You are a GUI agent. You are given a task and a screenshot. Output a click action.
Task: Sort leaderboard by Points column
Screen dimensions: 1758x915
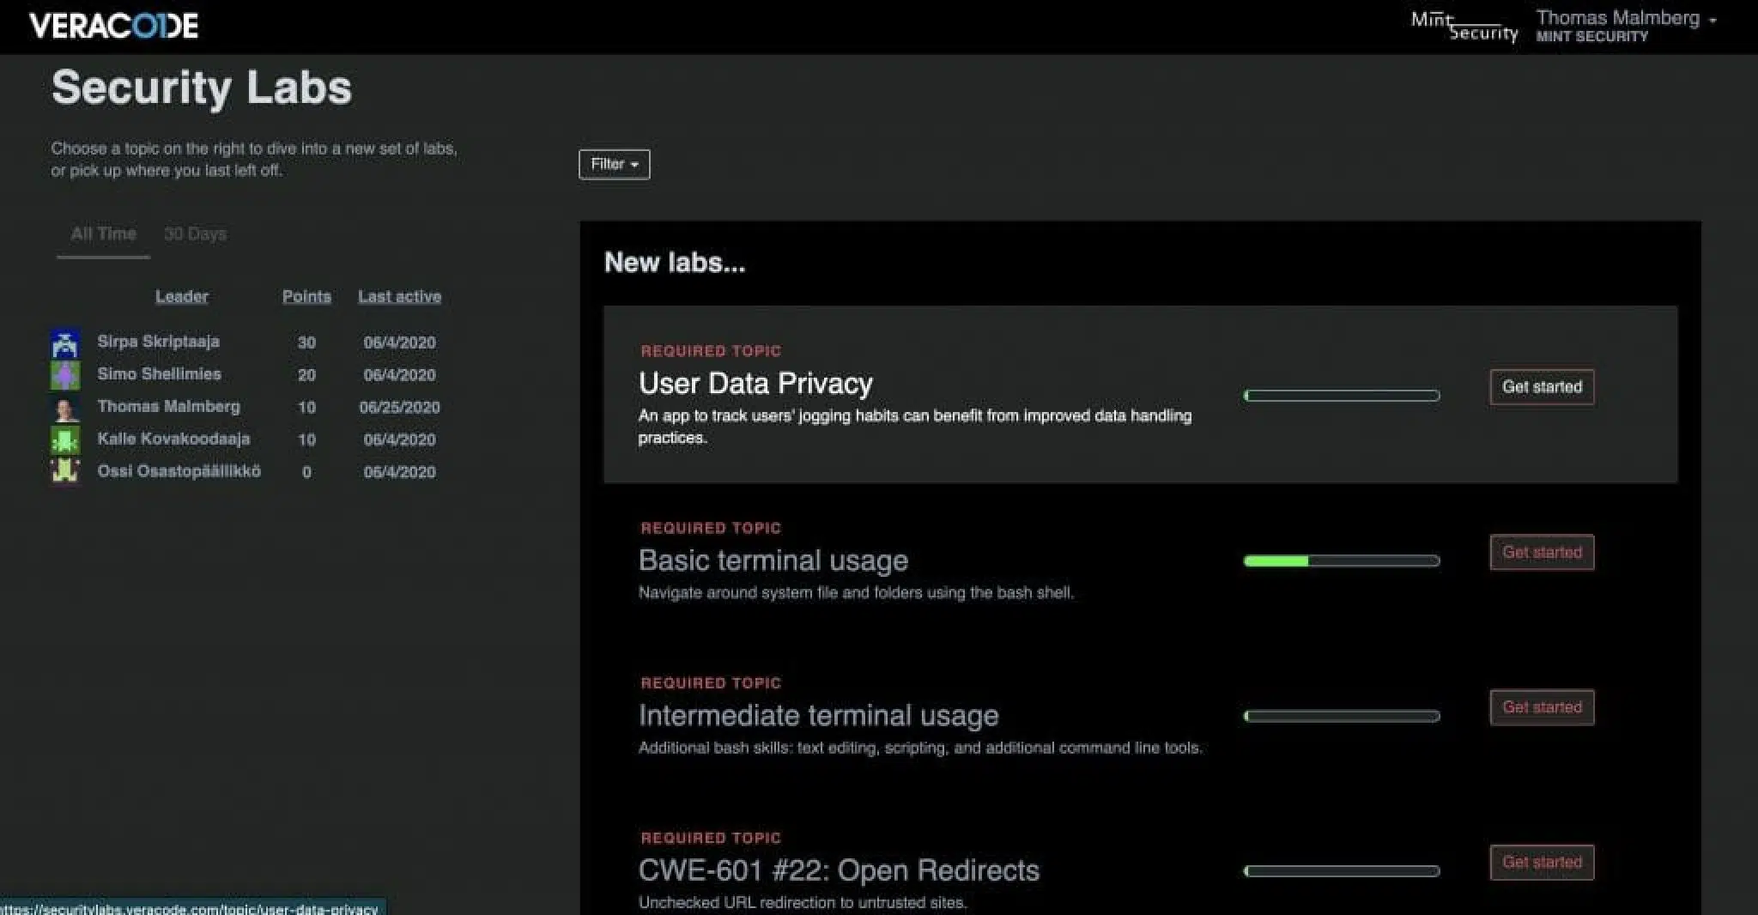tap(306, 296)
